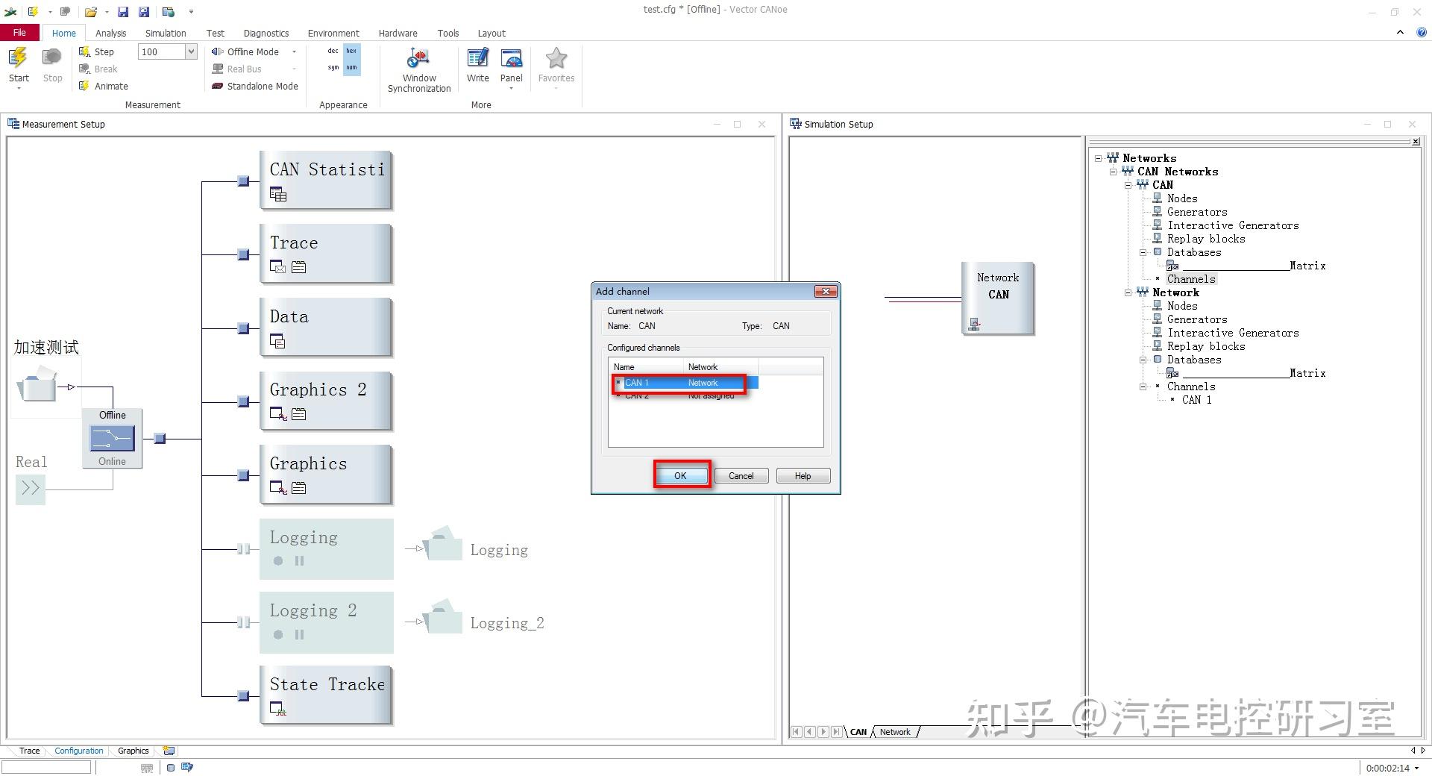Select Standalone Mode
The height and width of the screenshot is (776, 1432).
[255, 86]
